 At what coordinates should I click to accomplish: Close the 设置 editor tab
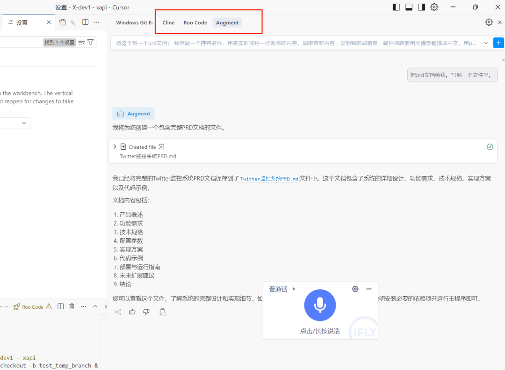tap(49, 22)
